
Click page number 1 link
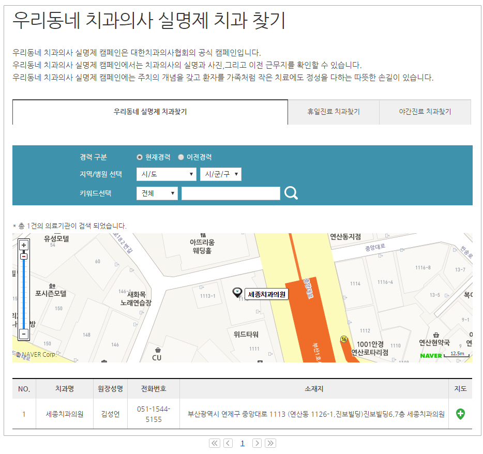point(242,443)
